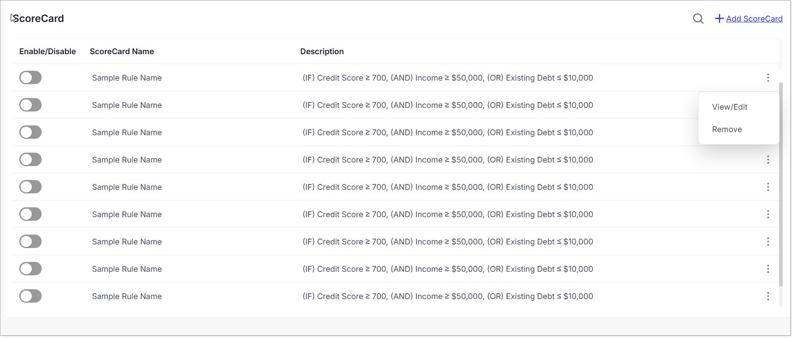Viewport: 793px width, 338px height.
Task: Enable the last row's toggle switch
Action: coord(30,296)
